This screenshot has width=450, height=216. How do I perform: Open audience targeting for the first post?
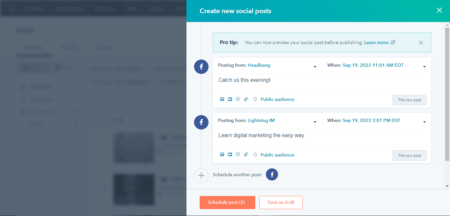point(255,99)
